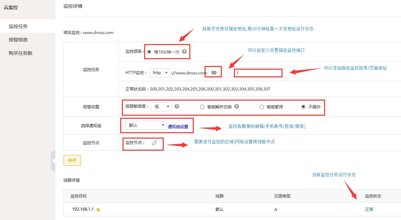Open 监控任务 in the left sidebar

(x=18, y=26)
